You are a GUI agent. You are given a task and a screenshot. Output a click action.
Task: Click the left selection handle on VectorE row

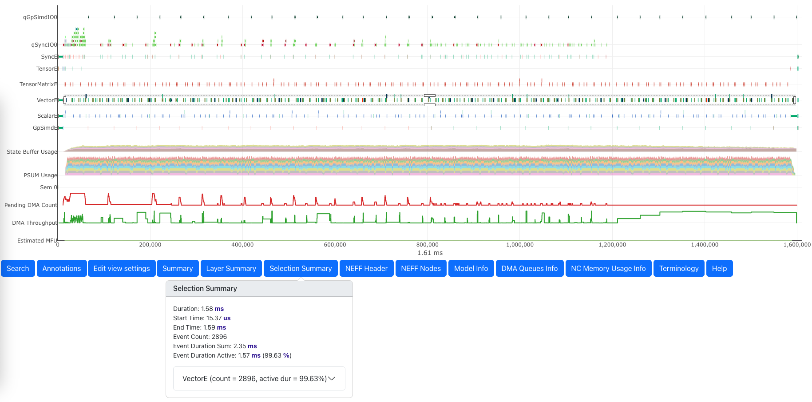[65, 100]
